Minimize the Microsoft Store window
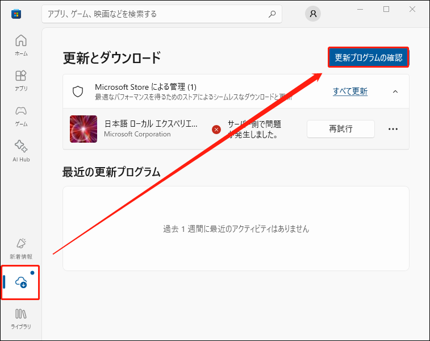The image size is (430, 341). (x=360, y=9)
